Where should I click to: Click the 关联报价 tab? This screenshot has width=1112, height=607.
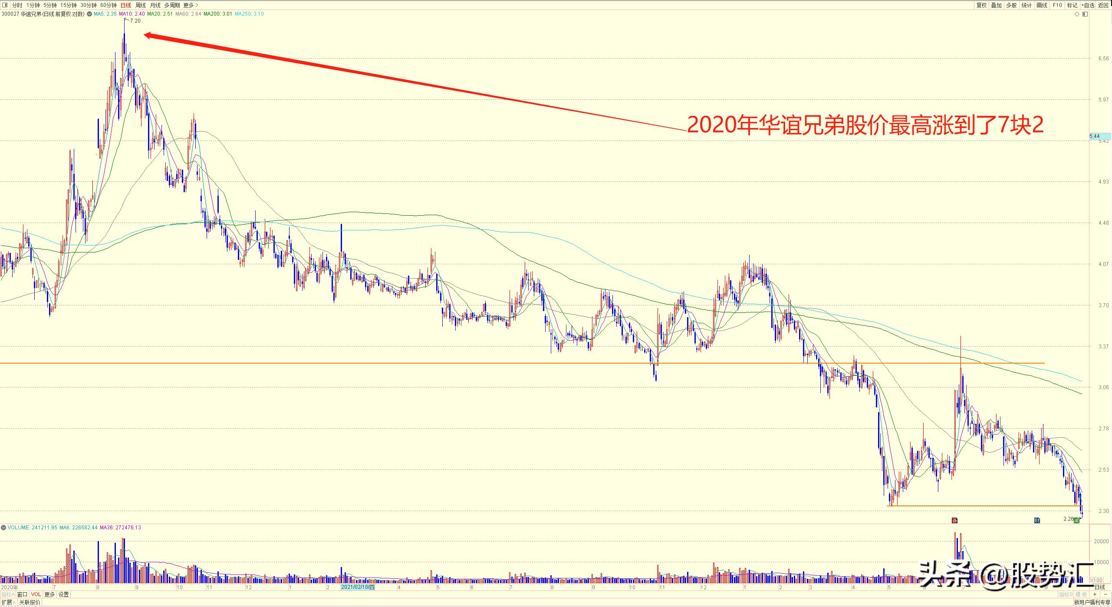tap(30, 602)
